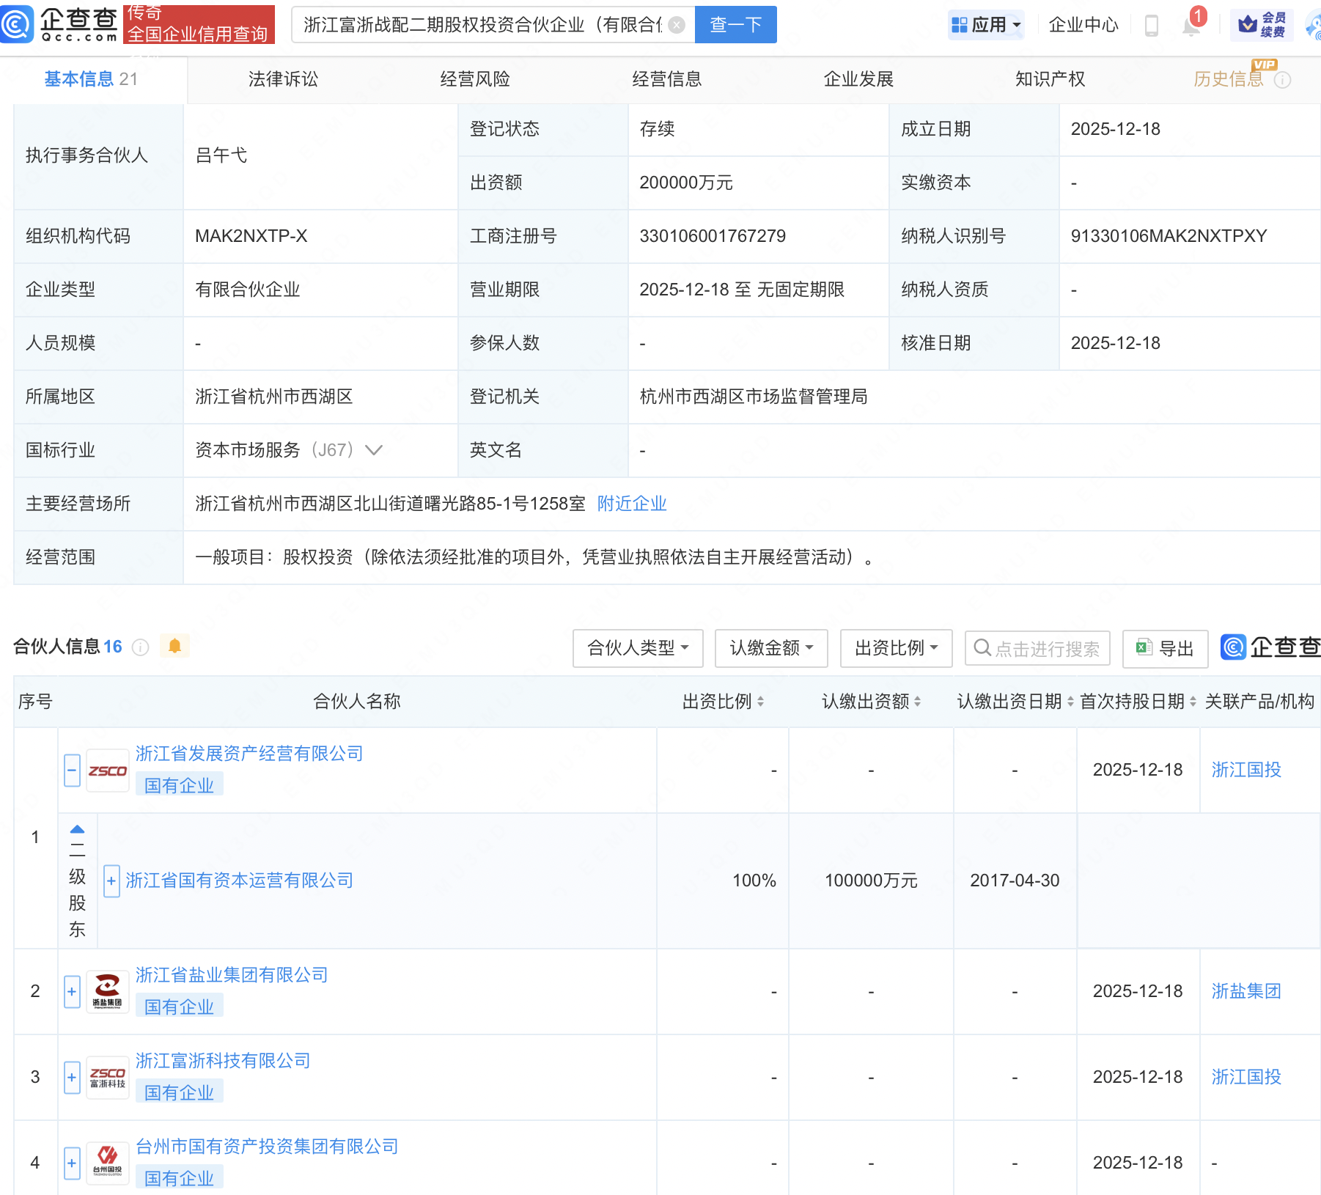The image size is (1321, 1195).
Task: Click the 查一下 search button
Action: [x=735, y=24]
